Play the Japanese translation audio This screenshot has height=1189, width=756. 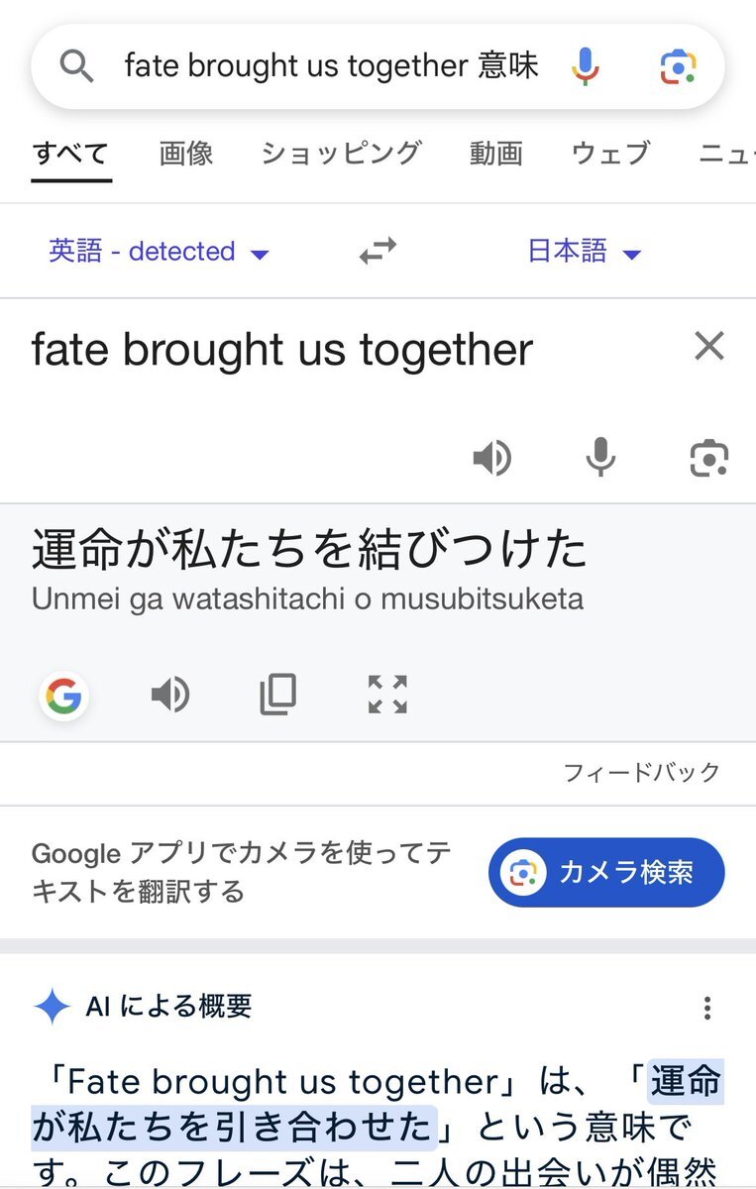(x=170, y=696)
